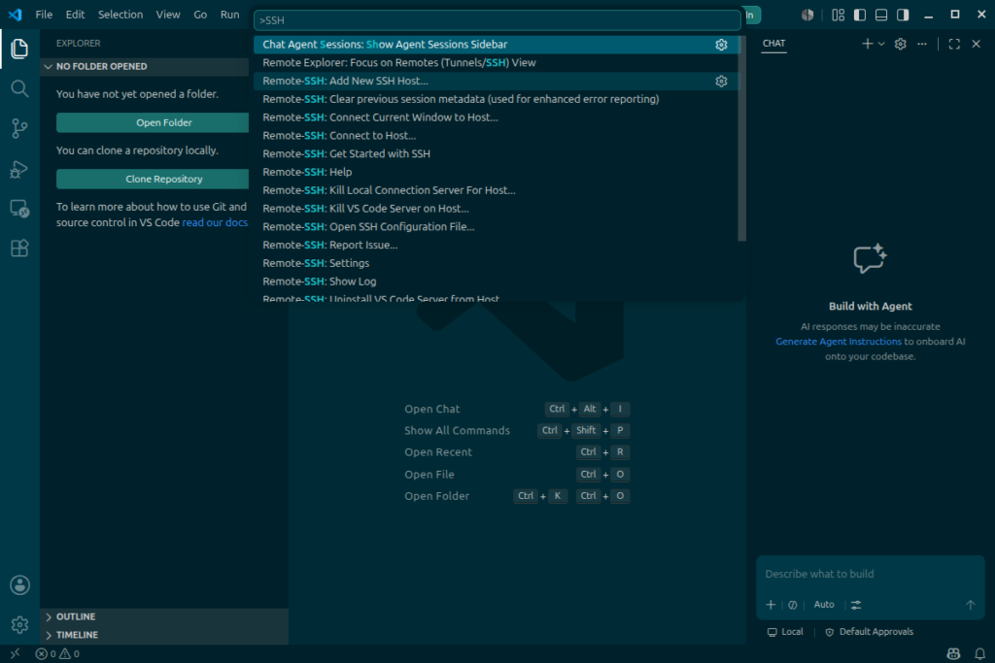Maximize the chat panel
The image size is (995, 663).
coord(954,44)
